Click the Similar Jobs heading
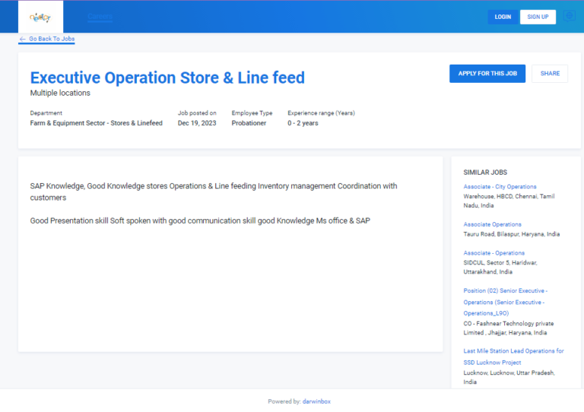 [x=485, y=173]
